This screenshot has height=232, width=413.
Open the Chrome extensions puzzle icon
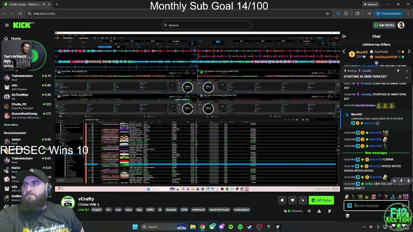346,14
